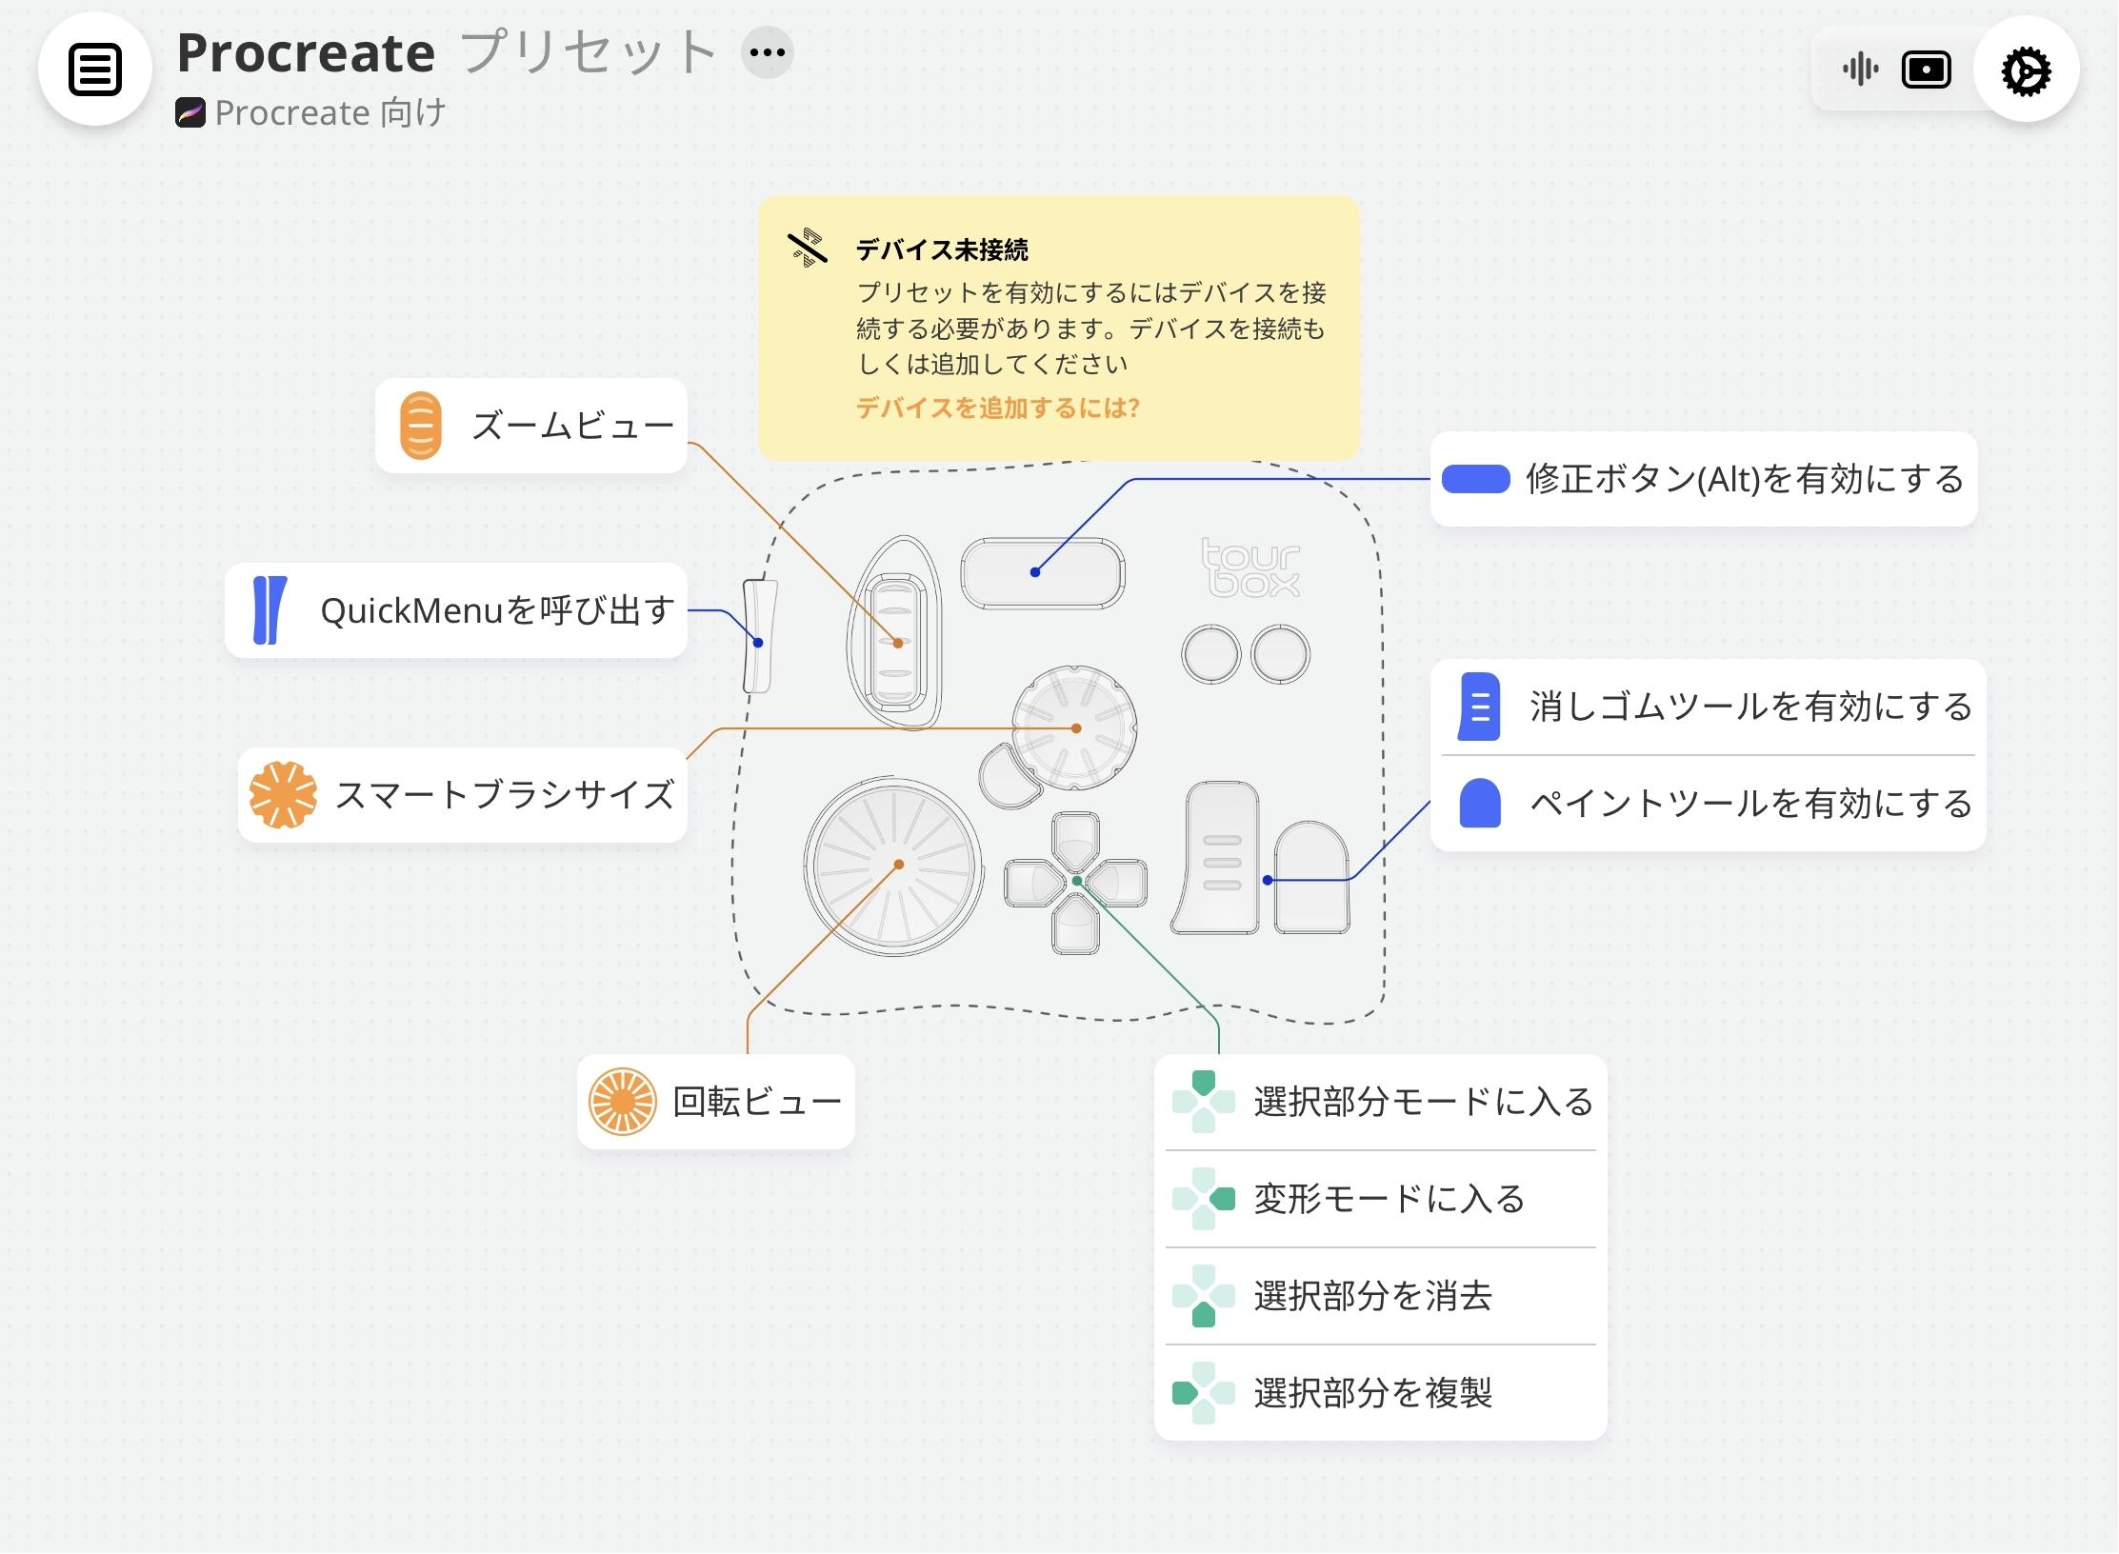Viewport: 2119px width, 1554px height.
Task: Select the スマートブラシサイズ label
Action: pyautogui.click(x=505, y=795)
